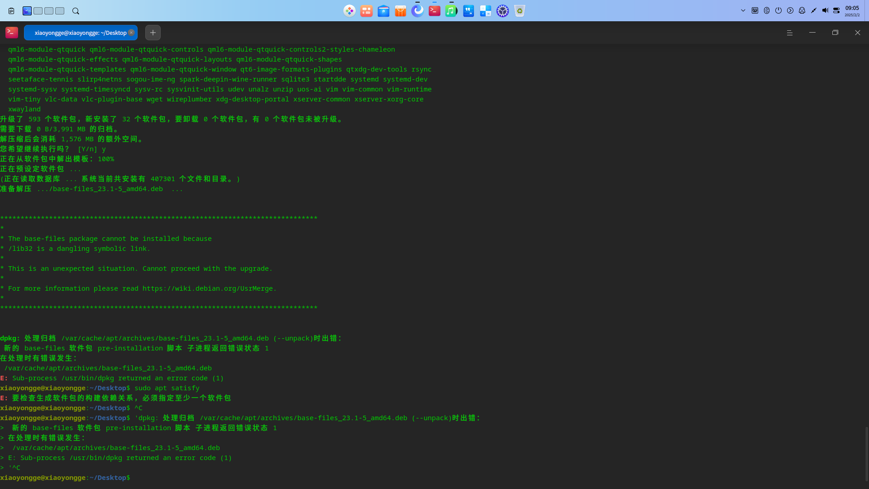
Task: Select the xiaoyongge ~/Desktop terminal tab
Action: (81, 33)
